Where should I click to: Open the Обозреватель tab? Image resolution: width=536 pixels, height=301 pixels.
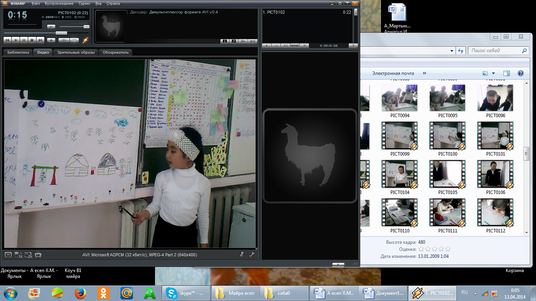click(x=116, y=52)
